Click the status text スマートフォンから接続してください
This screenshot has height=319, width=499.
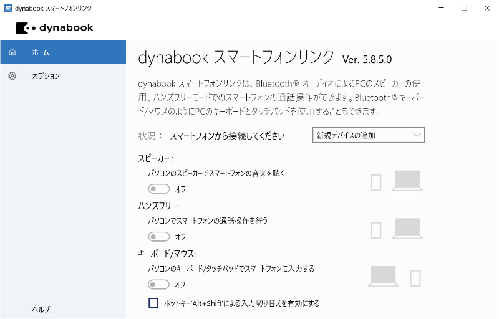[x=227, y=136]
